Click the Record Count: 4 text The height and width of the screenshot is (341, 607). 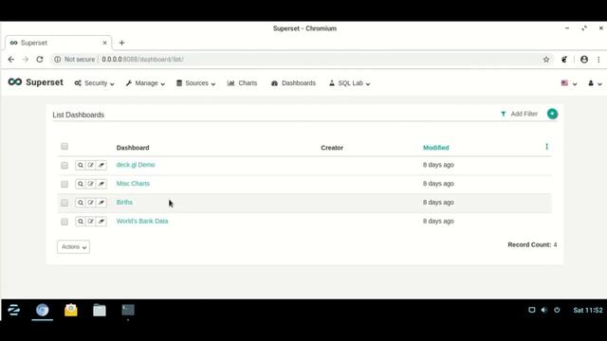tap(532, 244)
